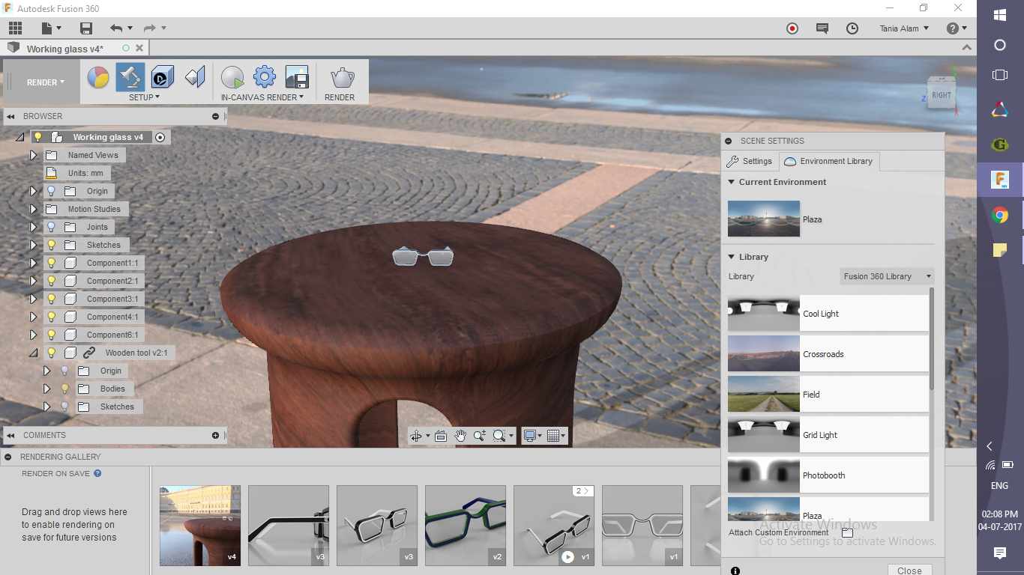Viewport: 1024px width, 575px height.
Task: Open the v4 plaza render thumbnail
Action: (x=200, y=525)
